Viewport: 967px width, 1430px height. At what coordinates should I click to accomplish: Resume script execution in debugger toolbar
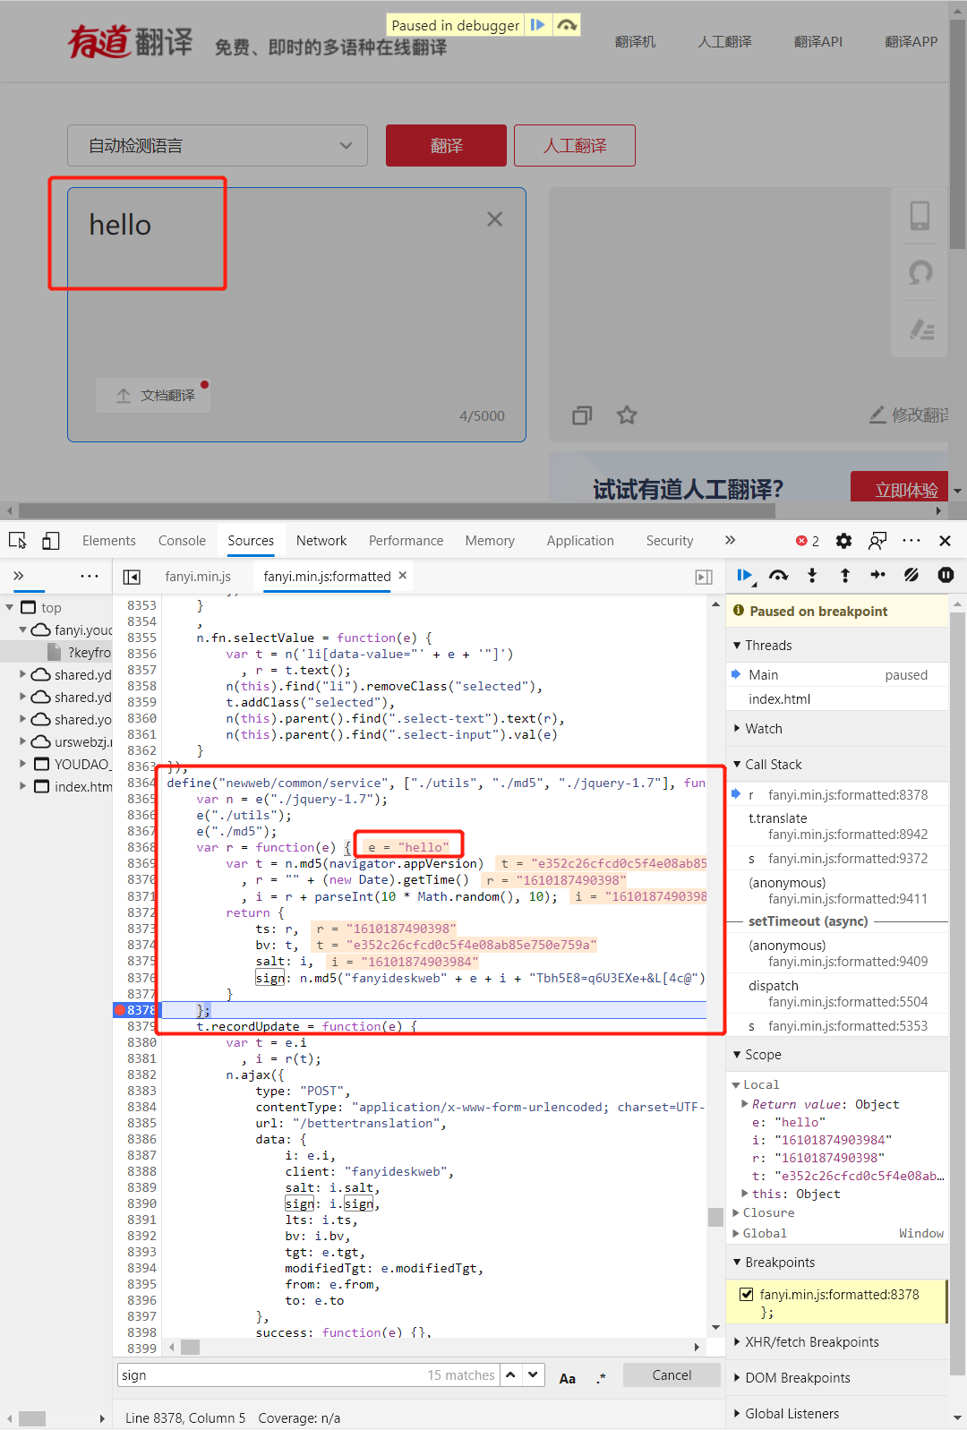pos(745,576)
